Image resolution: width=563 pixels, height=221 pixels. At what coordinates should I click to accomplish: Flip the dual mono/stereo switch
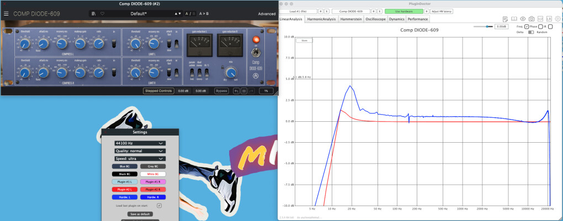point(200,73)
